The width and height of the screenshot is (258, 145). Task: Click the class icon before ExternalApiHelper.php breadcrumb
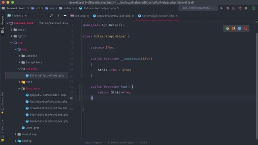click(81, 8)
